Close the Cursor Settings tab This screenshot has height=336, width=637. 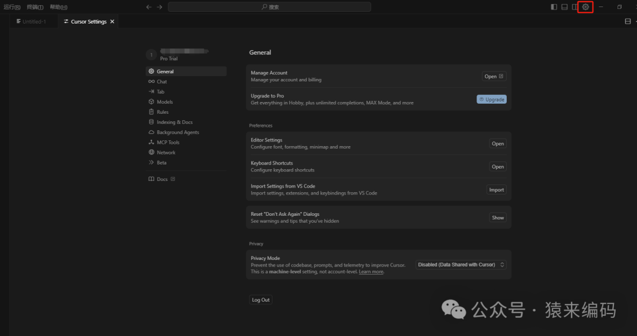(x=112, y=21)
